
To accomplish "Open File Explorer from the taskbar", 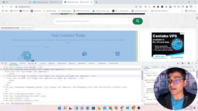I will click(x=99, y=108).
